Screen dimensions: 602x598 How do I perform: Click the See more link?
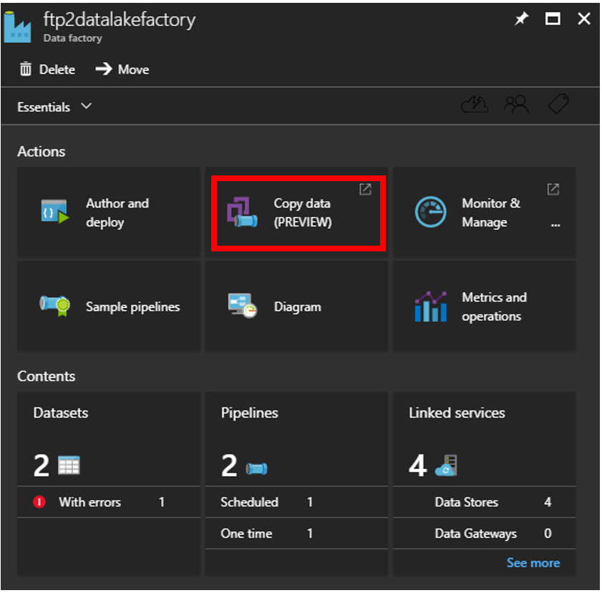[533, 563]
